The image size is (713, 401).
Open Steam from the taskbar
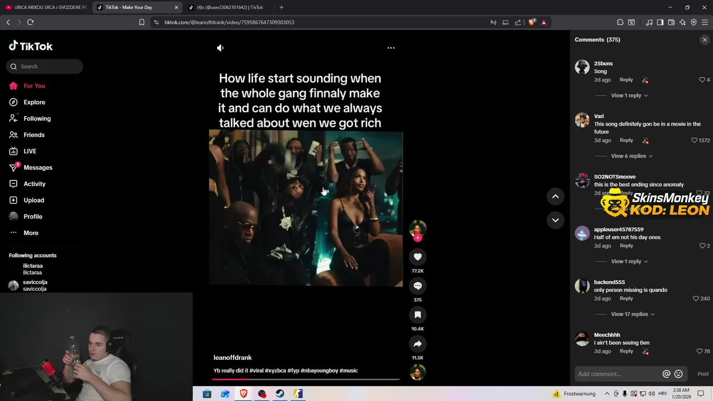tap(280, 394)
